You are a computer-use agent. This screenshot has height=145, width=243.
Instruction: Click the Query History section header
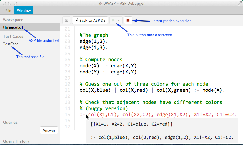[16, 141]
